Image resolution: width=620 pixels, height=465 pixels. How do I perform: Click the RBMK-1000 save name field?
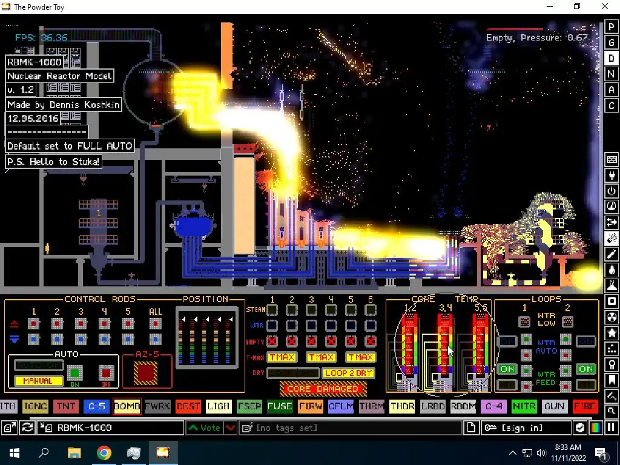click(110, 428)
